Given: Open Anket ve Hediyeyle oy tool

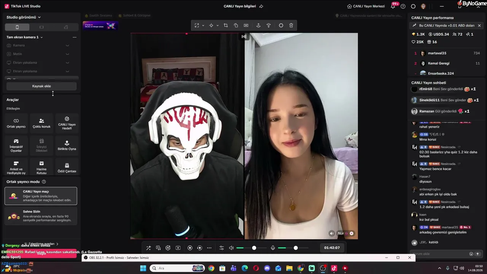Looking at the screenshot, I should [x=16, y=167].
